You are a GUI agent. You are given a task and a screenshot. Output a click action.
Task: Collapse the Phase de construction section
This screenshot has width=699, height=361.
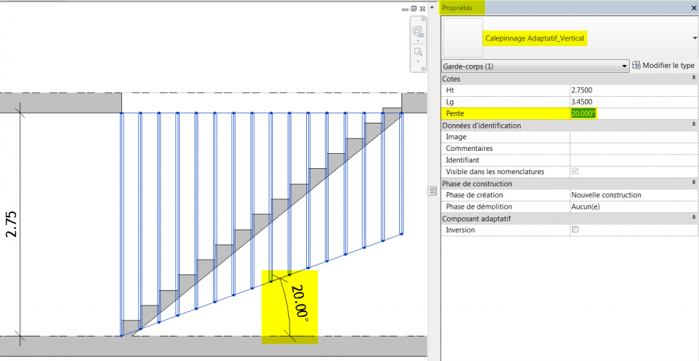tap(693, 183)
